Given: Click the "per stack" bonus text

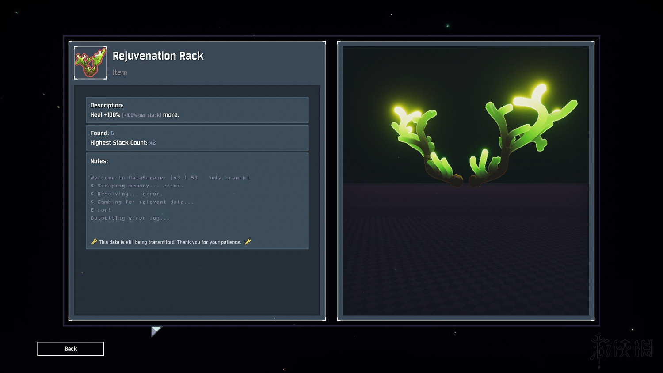Looking at the screenshot, I should [x=142, y=115].
